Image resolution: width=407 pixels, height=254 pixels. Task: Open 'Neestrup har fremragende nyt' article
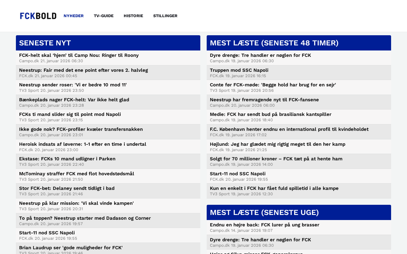pyautogui.click(x=264, y=100)
